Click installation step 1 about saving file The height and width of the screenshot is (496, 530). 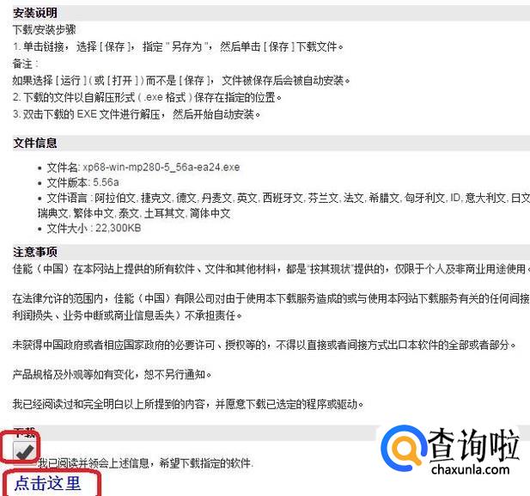coord(178,46)
